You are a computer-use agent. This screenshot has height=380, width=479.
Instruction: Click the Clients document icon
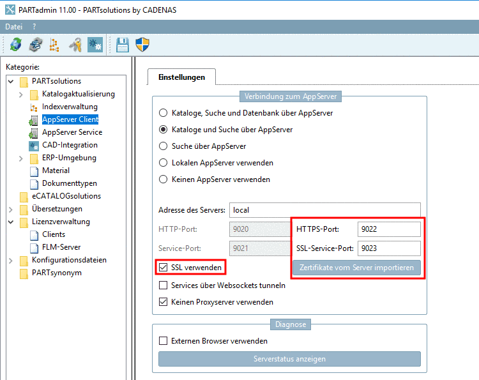34,235
